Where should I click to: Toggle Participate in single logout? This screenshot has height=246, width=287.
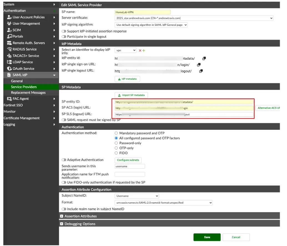pos(64,36)
